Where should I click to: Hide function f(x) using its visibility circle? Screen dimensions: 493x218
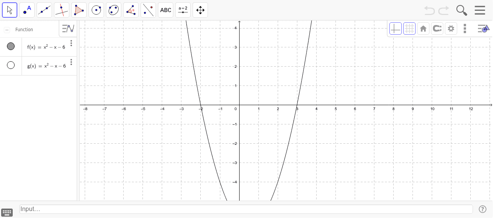[x=11, y=47]
